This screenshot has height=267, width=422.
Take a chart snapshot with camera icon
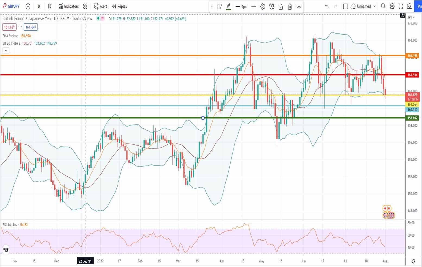click(410, 6)
